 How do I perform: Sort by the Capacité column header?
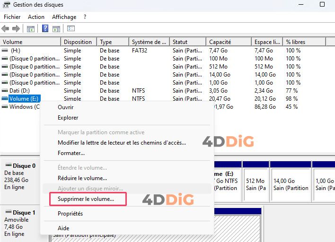[x=229, y=42]
